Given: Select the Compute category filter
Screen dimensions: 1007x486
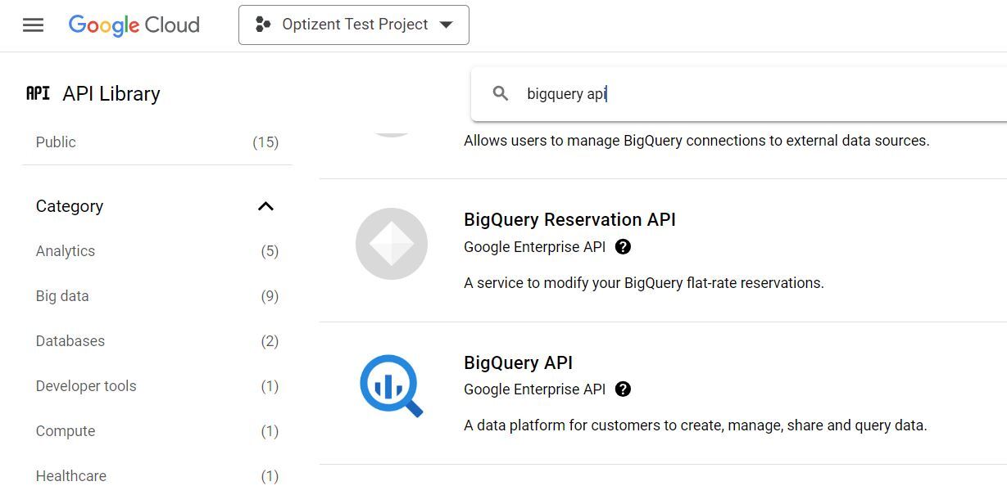Looking at the screenshot, I should (x=65, y=431).
